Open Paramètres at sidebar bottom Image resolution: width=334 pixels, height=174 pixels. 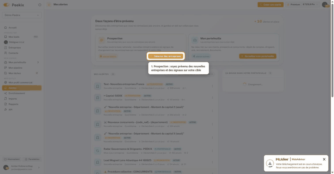pyautogui.click(x=32, y=159)
